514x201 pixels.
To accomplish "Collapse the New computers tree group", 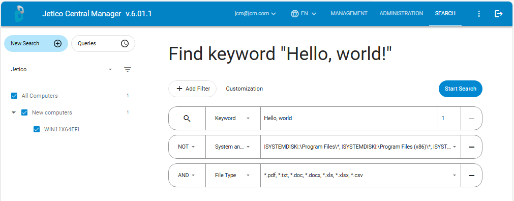I will (x=13, y=112).
